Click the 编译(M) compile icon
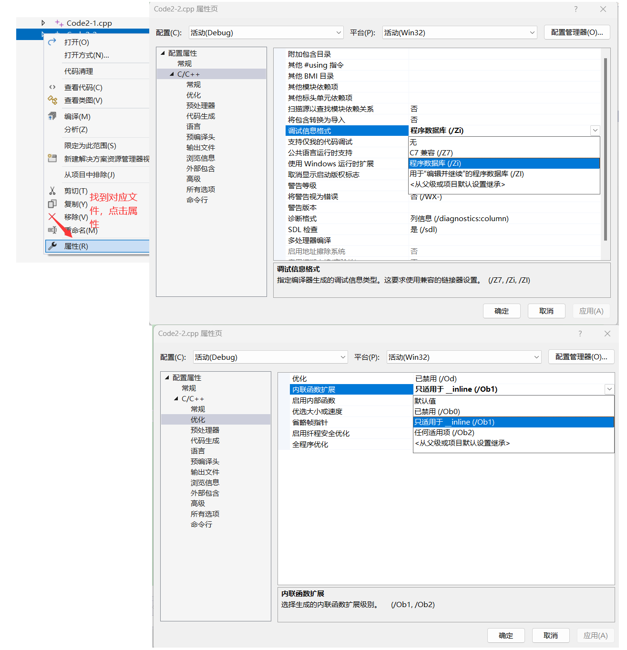 (52, 116)
